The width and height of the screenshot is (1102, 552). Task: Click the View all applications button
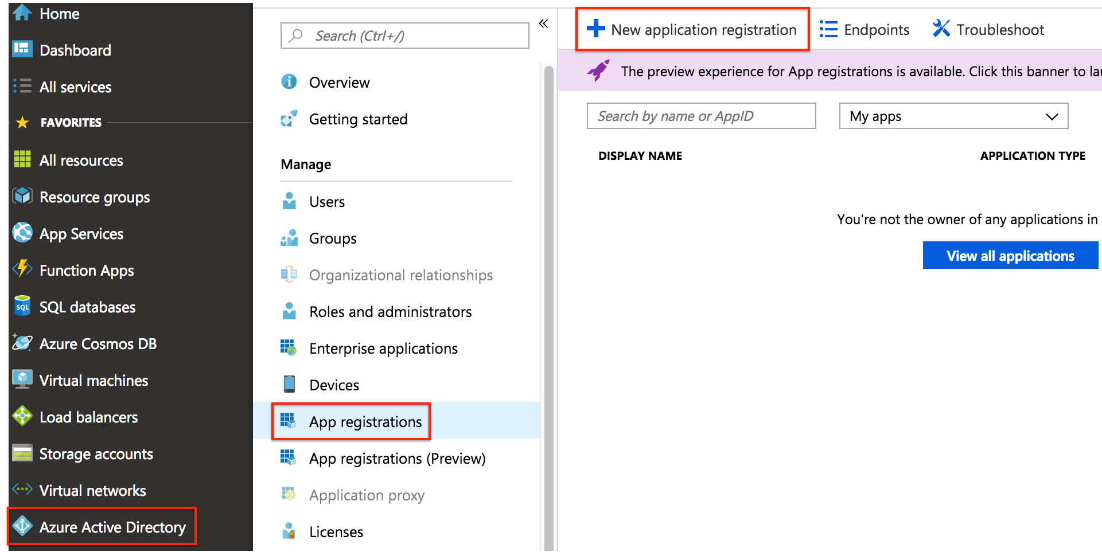tap(1010, 256)
